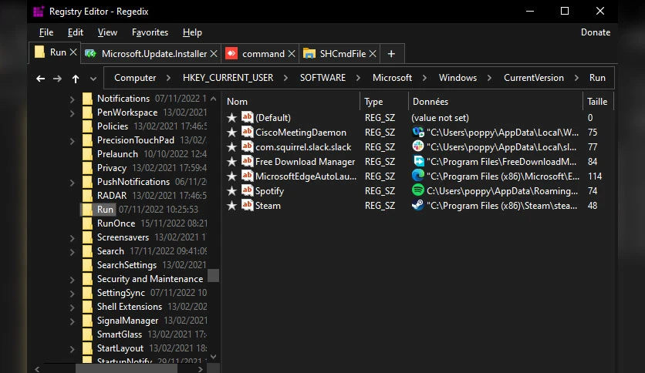Click the Regedix app logo in title bar
Viewport: 645px width, 373px height.
click(39, 12)
